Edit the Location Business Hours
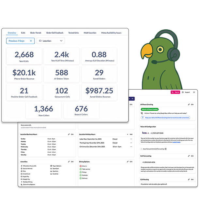The image size is (199, 210). coord(71,134)
